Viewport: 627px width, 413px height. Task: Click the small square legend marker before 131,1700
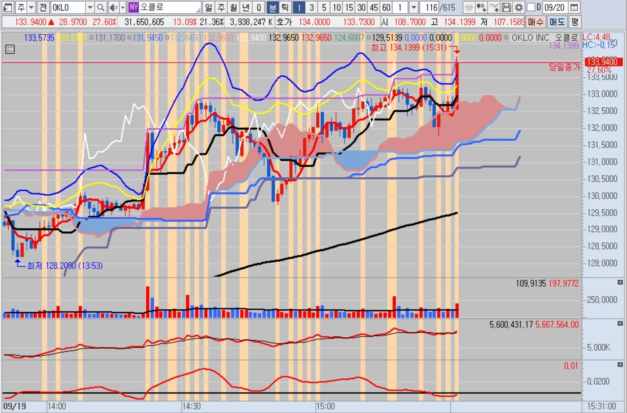[x=92, y=38]
